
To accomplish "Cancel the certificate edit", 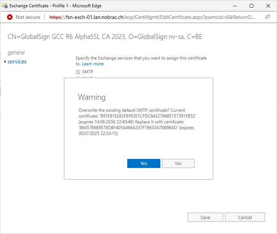I will [x=245, y=217].
